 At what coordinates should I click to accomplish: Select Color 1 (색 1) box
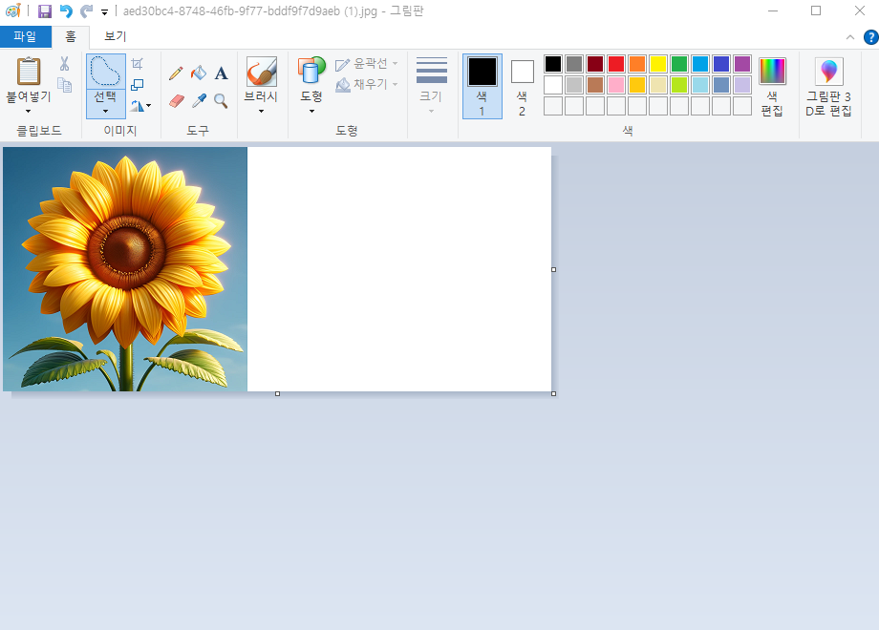pyautogui.click(x=482, y=86)
